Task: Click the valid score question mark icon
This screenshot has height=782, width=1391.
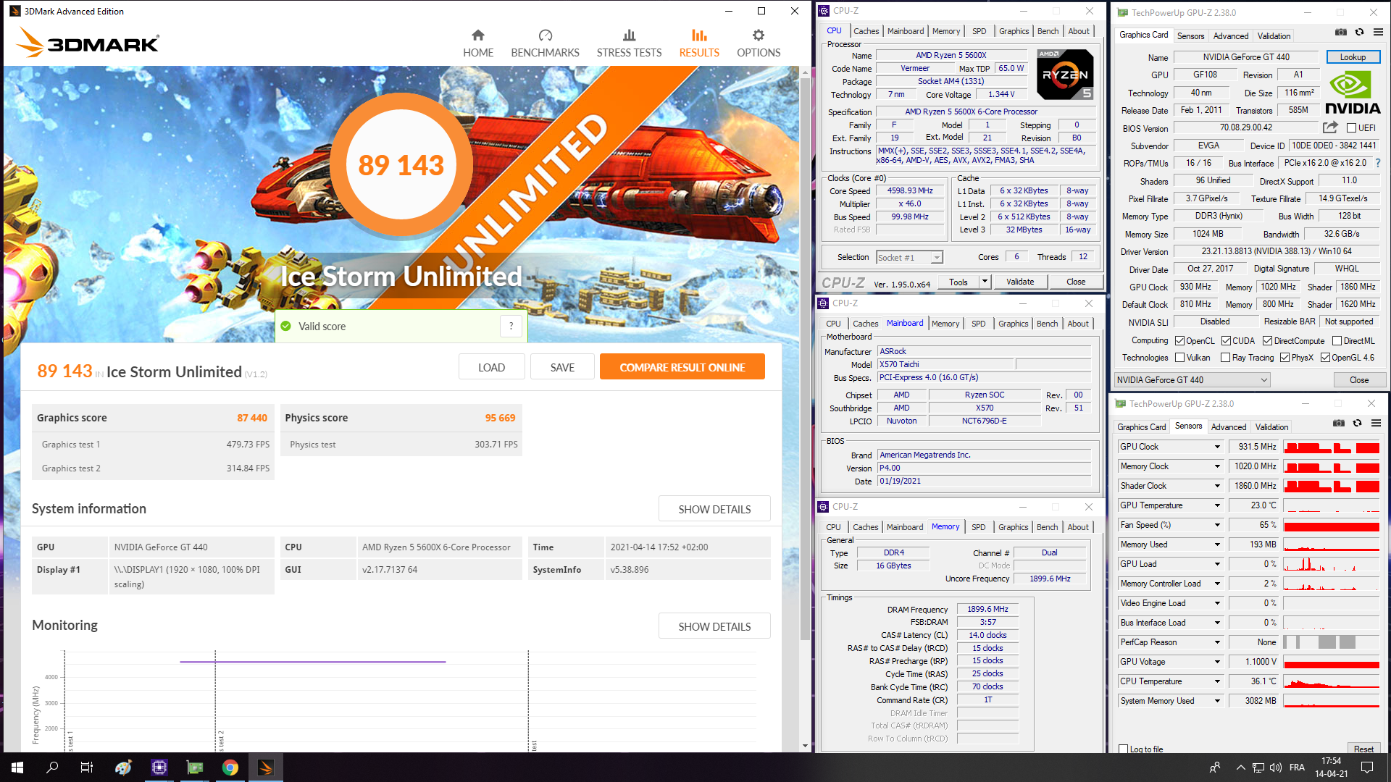Action: (x=511, y=326)
